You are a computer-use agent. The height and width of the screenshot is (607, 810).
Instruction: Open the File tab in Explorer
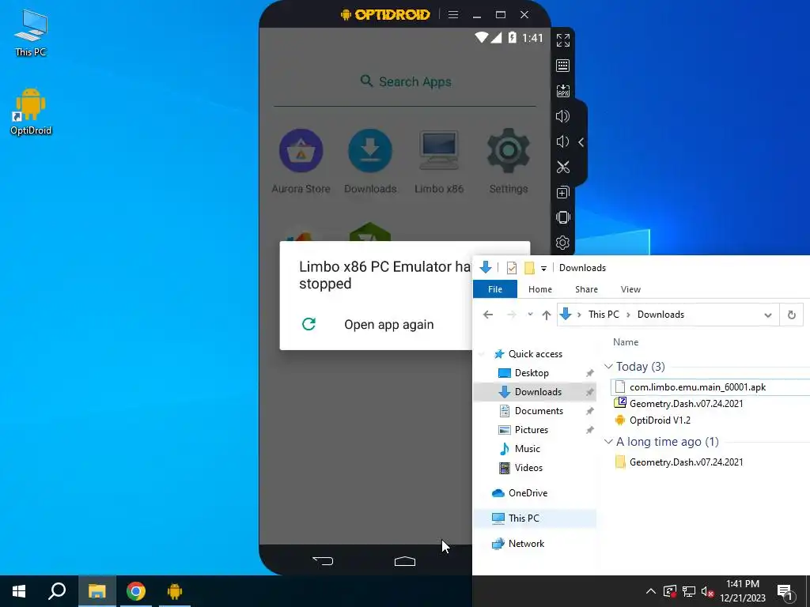(x=495, y=289)
